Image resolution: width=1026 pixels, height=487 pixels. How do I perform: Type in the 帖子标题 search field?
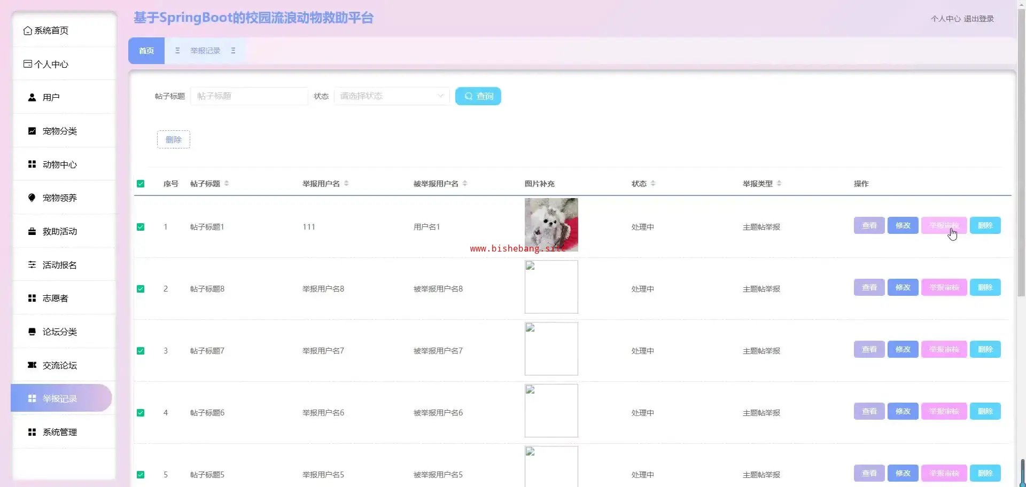(249, 96)
